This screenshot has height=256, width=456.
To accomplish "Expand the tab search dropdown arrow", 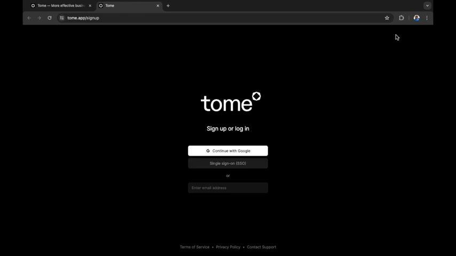I will click(x=427, y=5).
